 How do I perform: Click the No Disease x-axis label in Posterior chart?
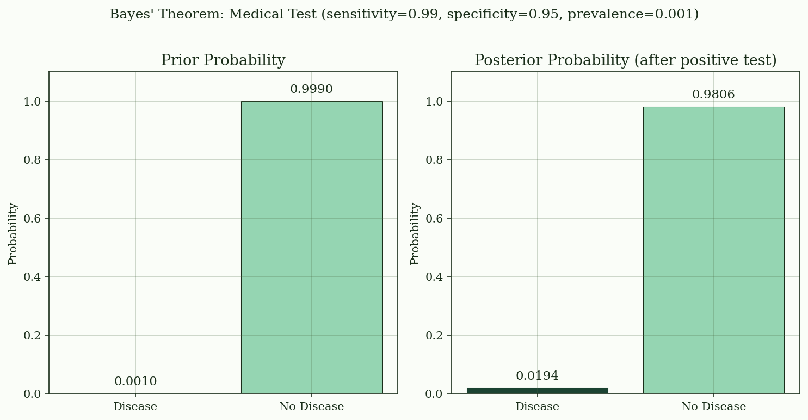pyautogui.click(x=713, y=407)
